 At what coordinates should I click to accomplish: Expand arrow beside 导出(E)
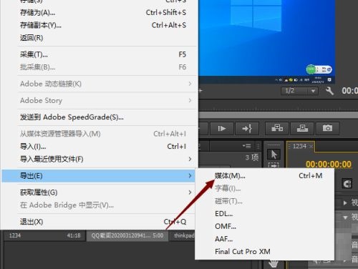pos(190,176)
